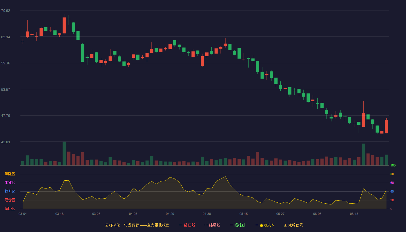406x232 pixels.
Task: Click the 40 indicator scale label
Action: click(x=392, y=191)
